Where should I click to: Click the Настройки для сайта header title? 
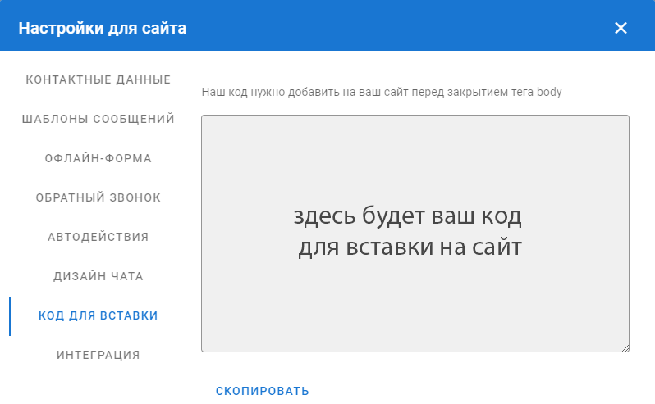pos(103,29)
